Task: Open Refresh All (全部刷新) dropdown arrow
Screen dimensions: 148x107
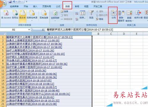Action: pyautogui.click(x=55, y=21)
